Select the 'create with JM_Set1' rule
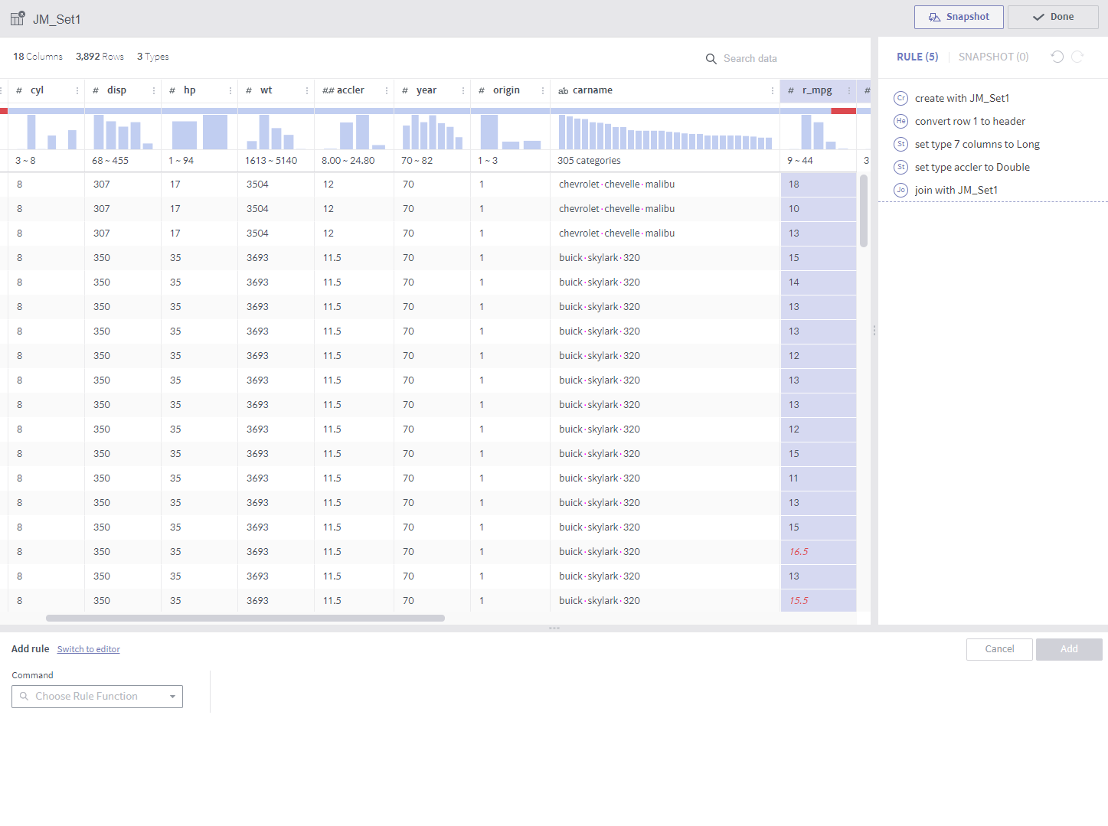1108x826 pixels. coord(962,98)
